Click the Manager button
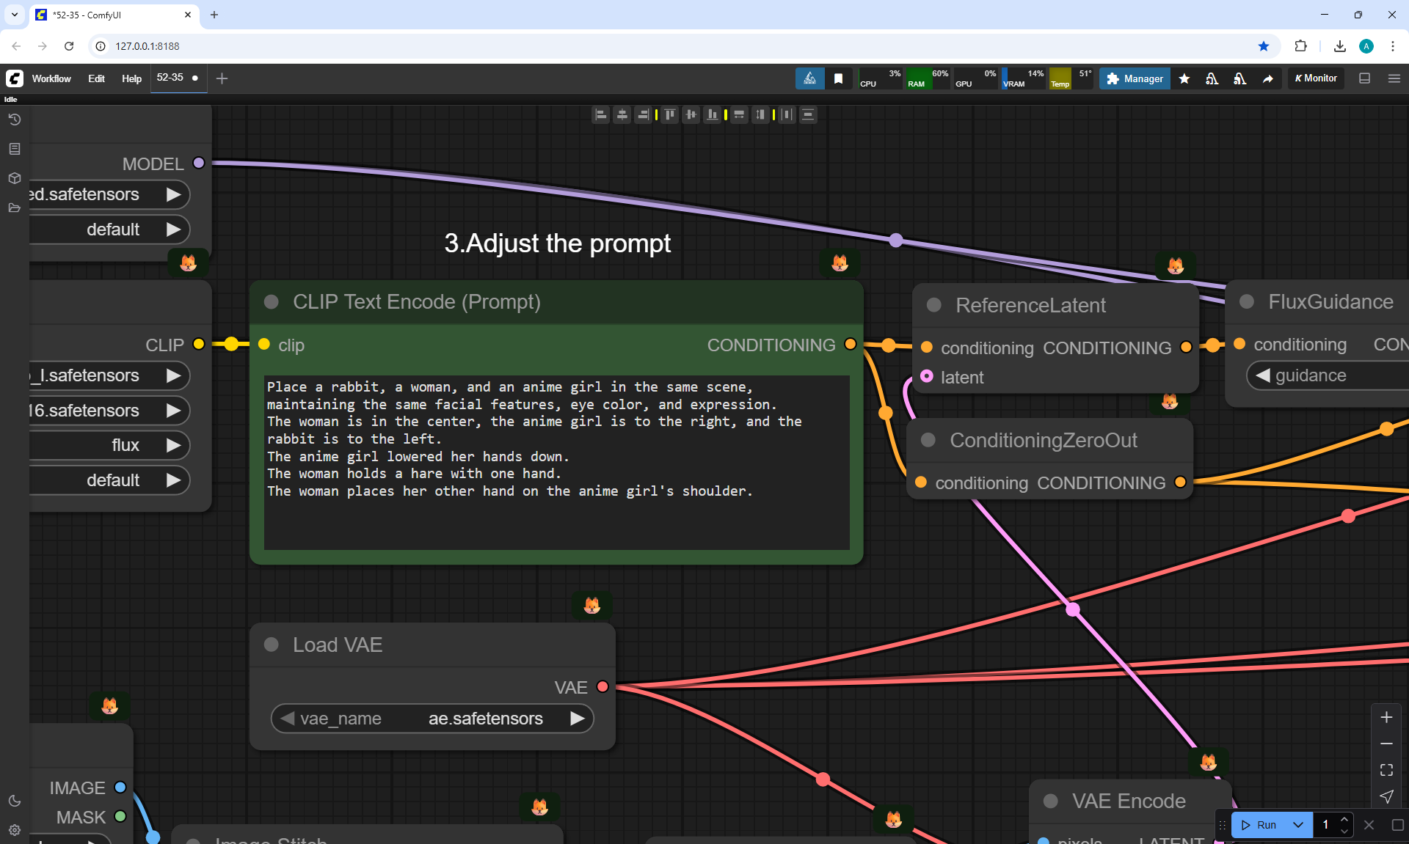The width and height of the screenshot is (1409, 844). point(1135,78)
